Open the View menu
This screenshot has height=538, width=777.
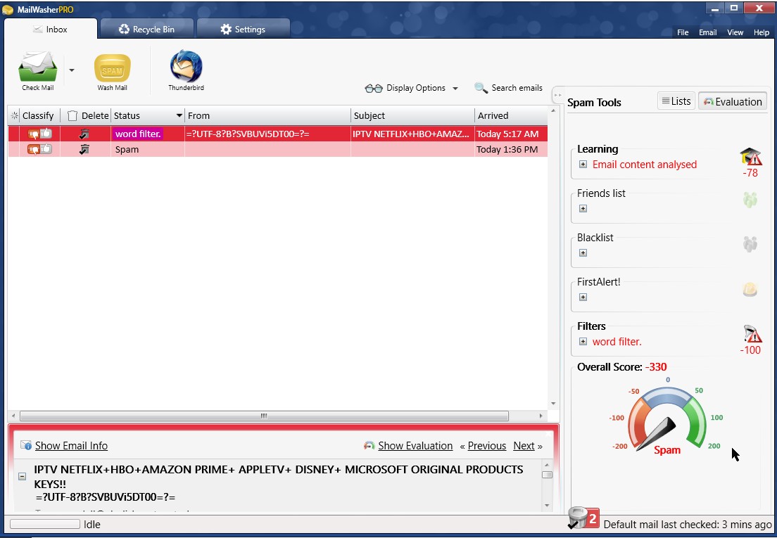(735, 32)
